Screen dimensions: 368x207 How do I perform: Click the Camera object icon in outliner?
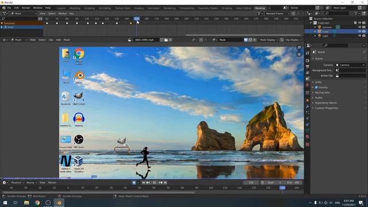pyautogui.click(x=320, y=27)
